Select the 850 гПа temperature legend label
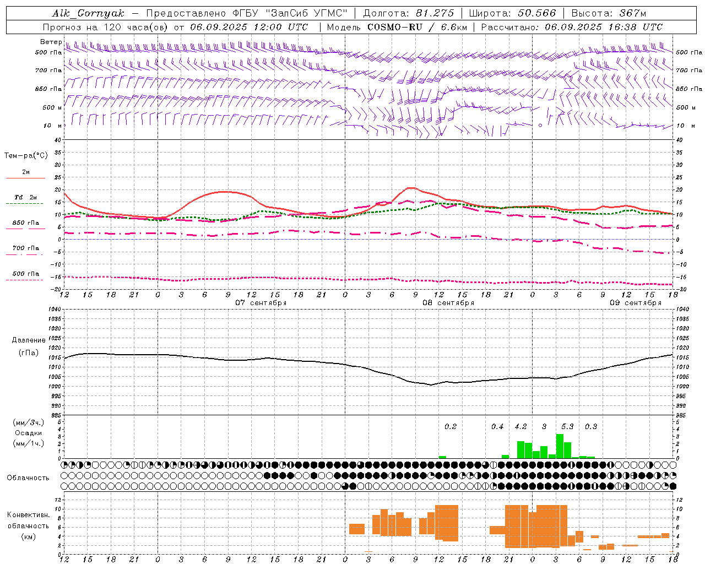 point(26,223)
